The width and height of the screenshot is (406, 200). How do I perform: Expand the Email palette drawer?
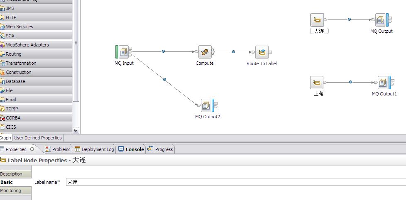tap(36, 100)
